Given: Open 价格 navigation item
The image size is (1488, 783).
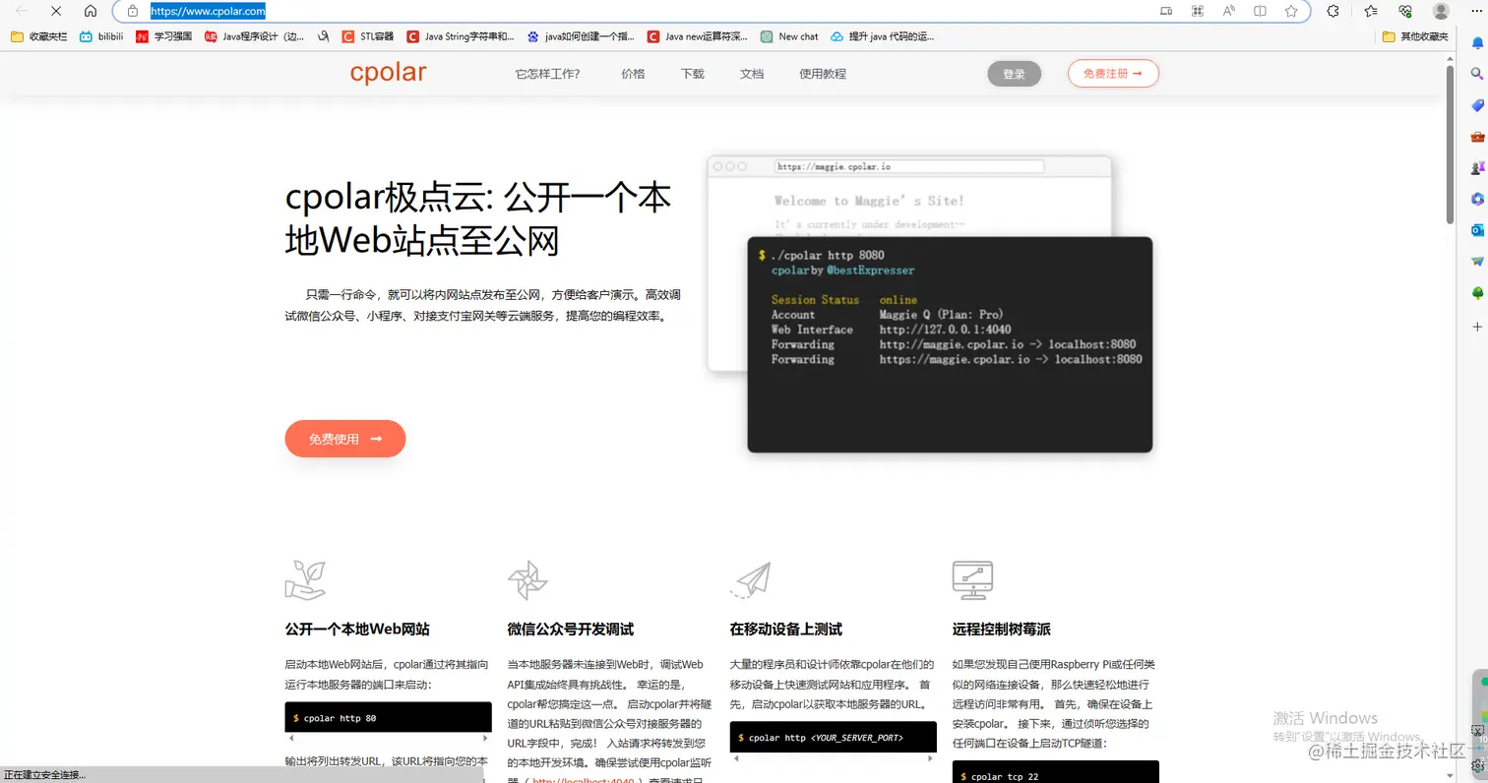Looking at the screenshot, I should click(x=633, y=74).
